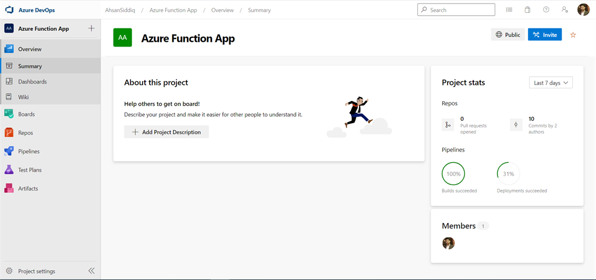Image resolution: width=596 pixels, height=280 pixels.
Task: Click the 'Project stats' heading
Action: pyautogui.click(x=463, y=82)
